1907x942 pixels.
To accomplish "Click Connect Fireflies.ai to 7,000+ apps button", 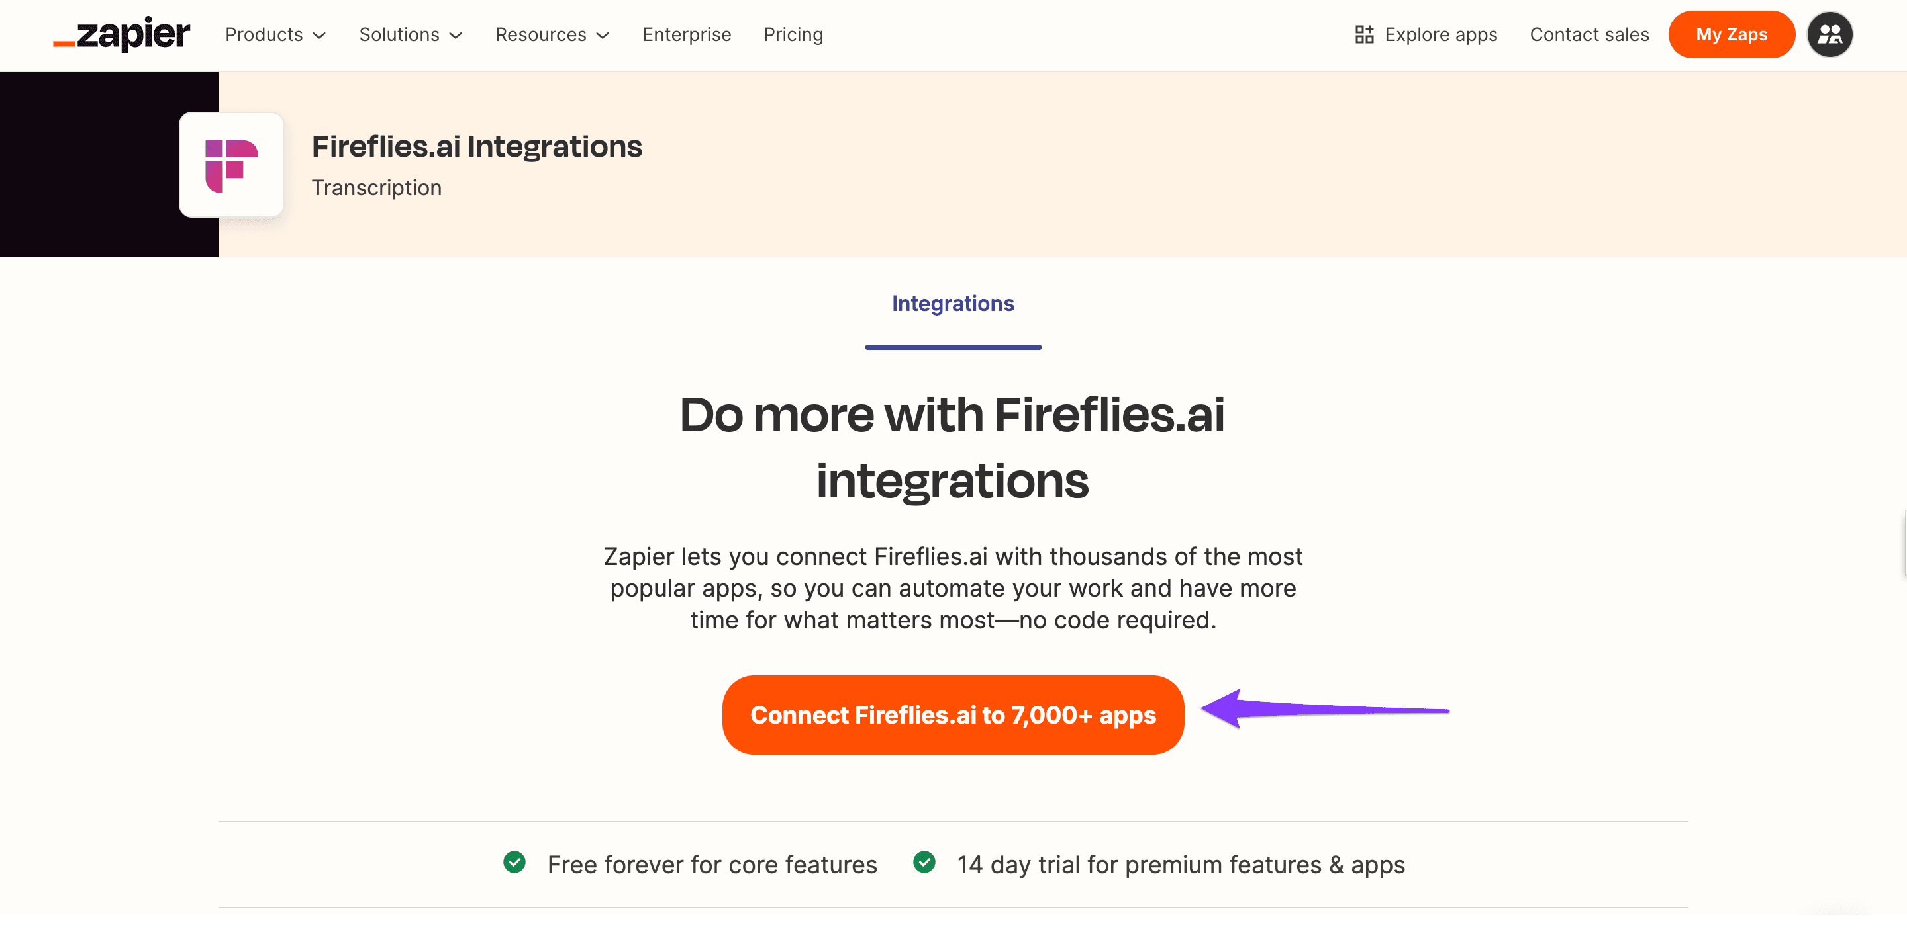I will 953,715.
